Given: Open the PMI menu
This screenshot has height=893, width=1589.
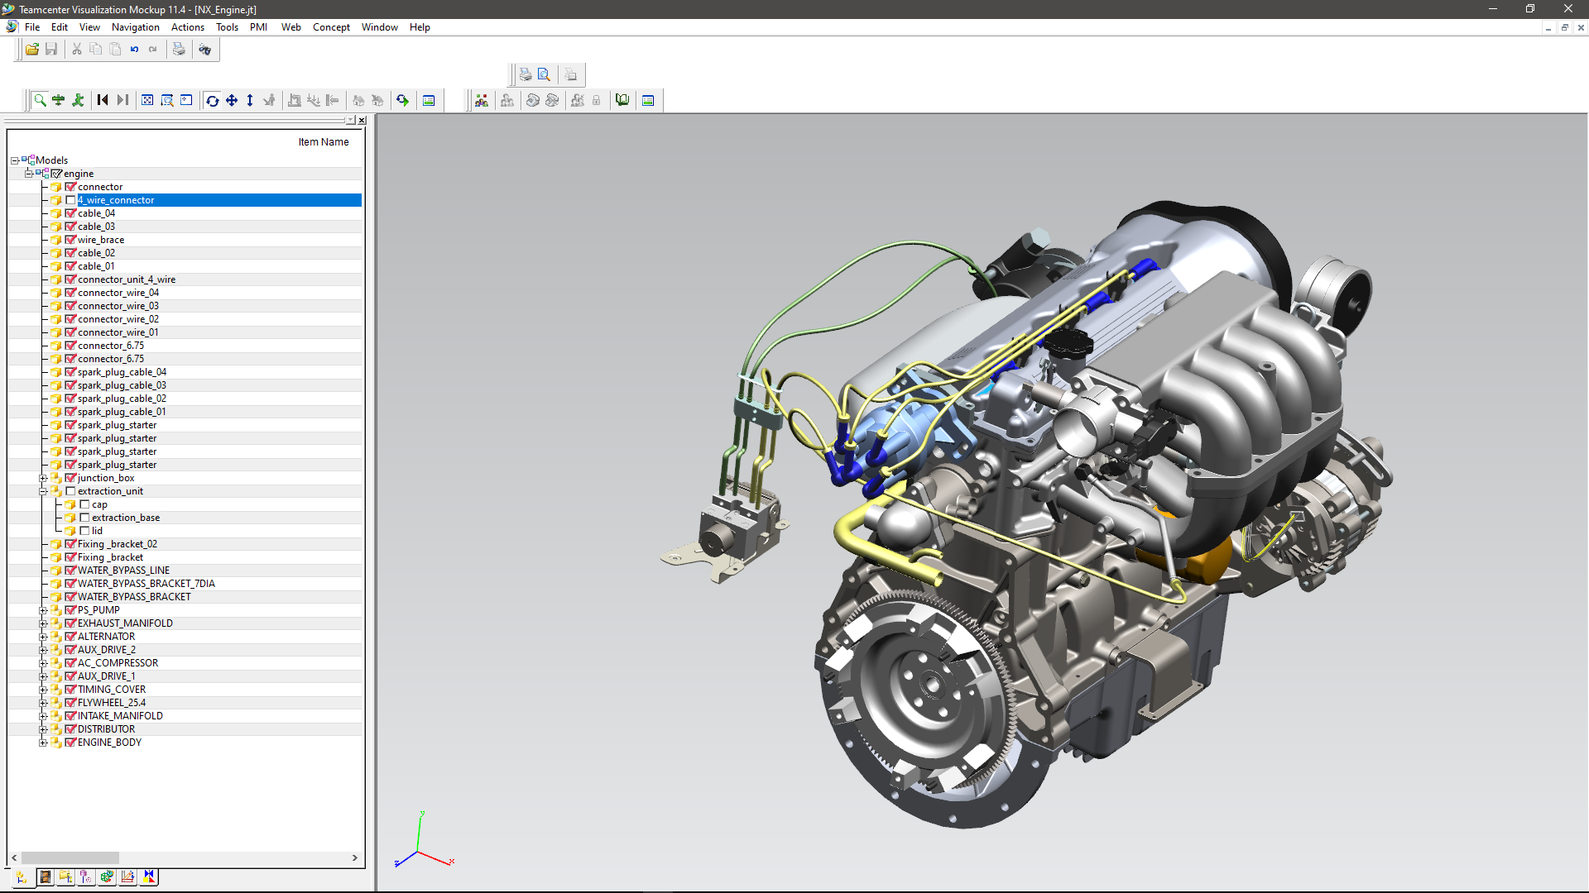Looking at the screenshot, I should click(258, 26).
